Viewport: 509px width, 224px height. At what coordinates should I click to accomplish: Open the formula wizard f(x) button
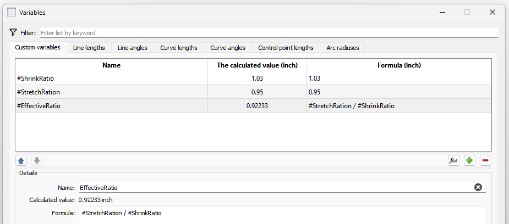(453, 160)
